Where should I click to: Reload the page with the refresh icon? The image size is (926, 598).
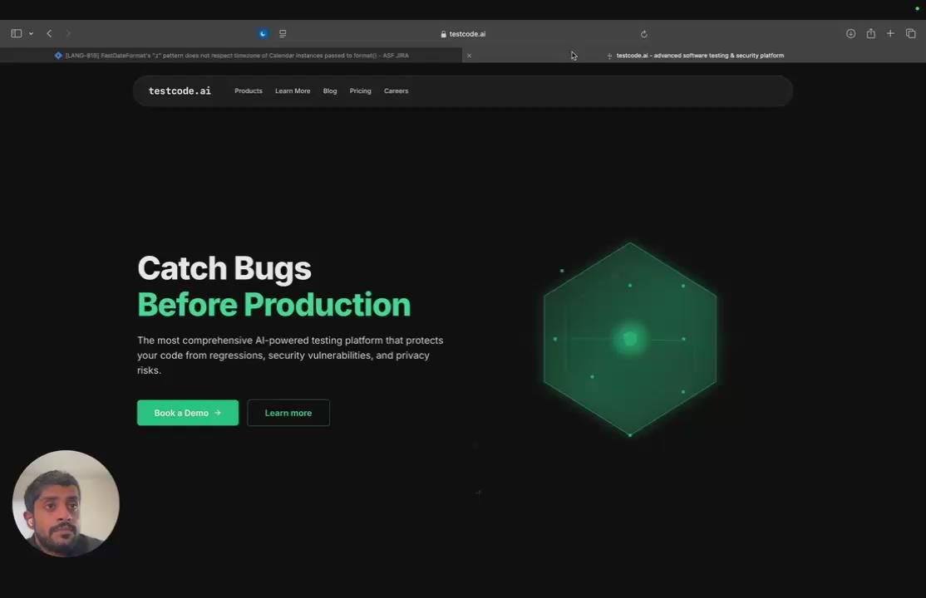coord(643,34)
